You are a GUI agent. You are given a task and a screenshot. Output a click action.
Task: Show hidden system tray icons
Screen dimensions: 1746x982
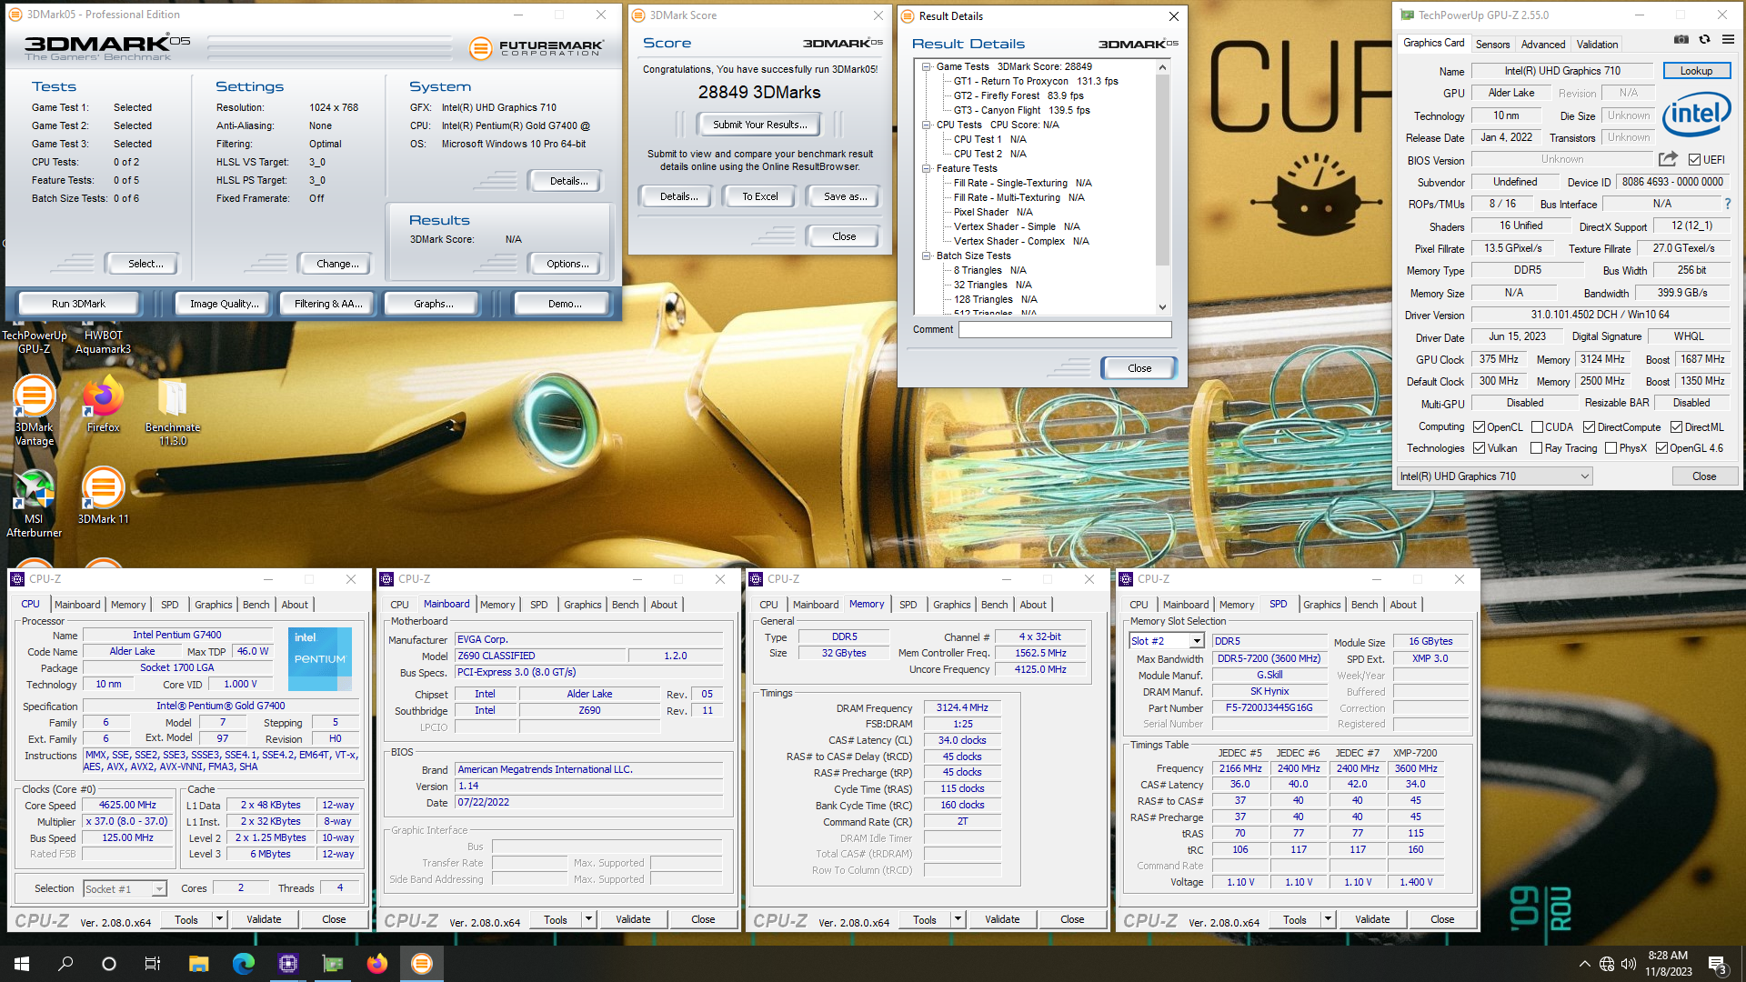point(1584,964)
